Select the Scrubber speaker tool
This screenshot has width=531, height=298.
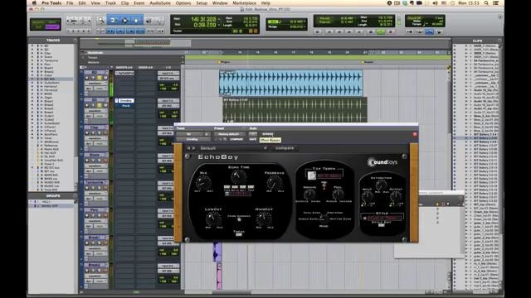click(x=149, y=21)
